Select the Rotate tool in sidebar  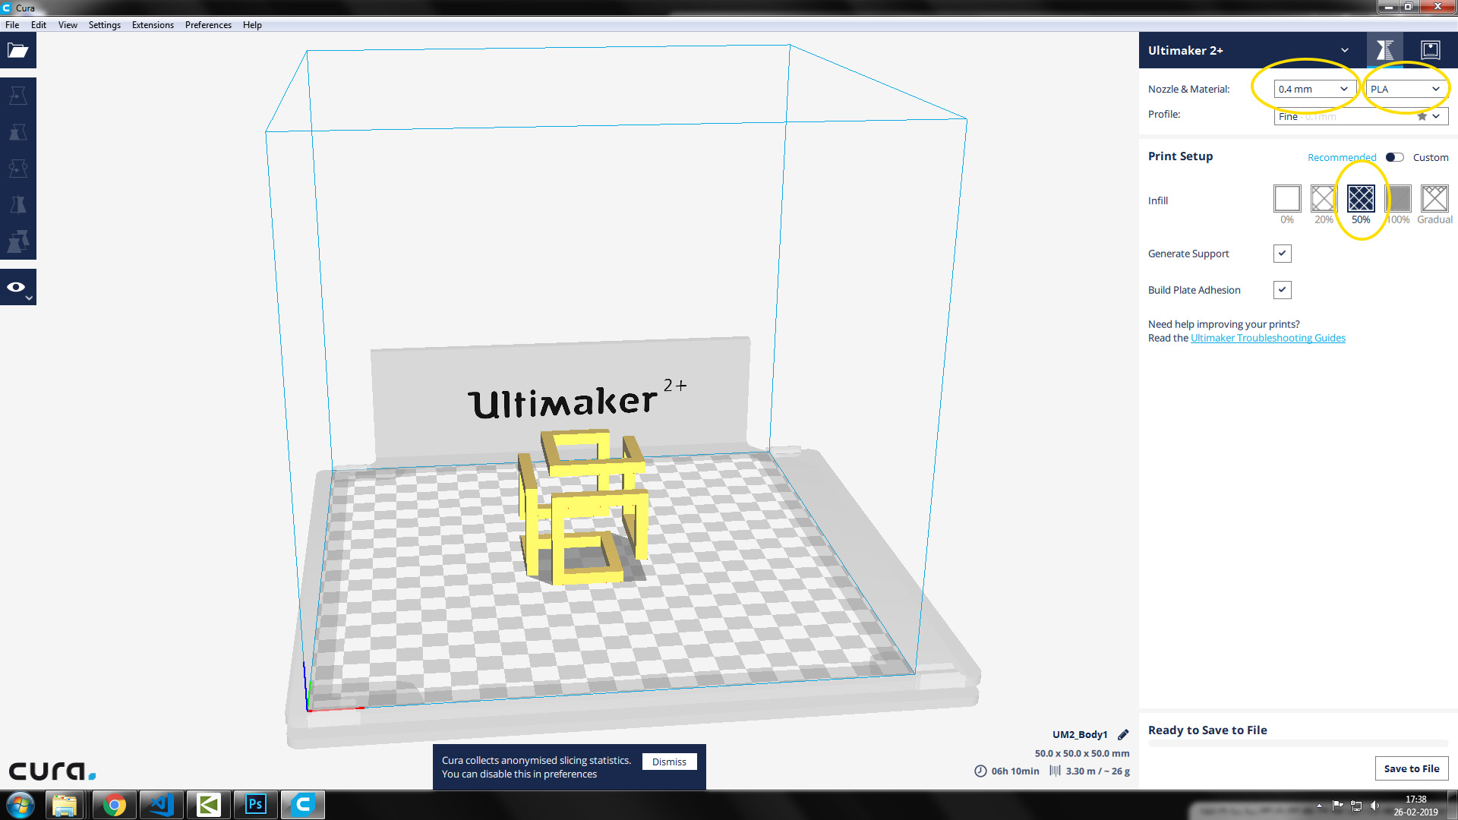click(17, 169)
